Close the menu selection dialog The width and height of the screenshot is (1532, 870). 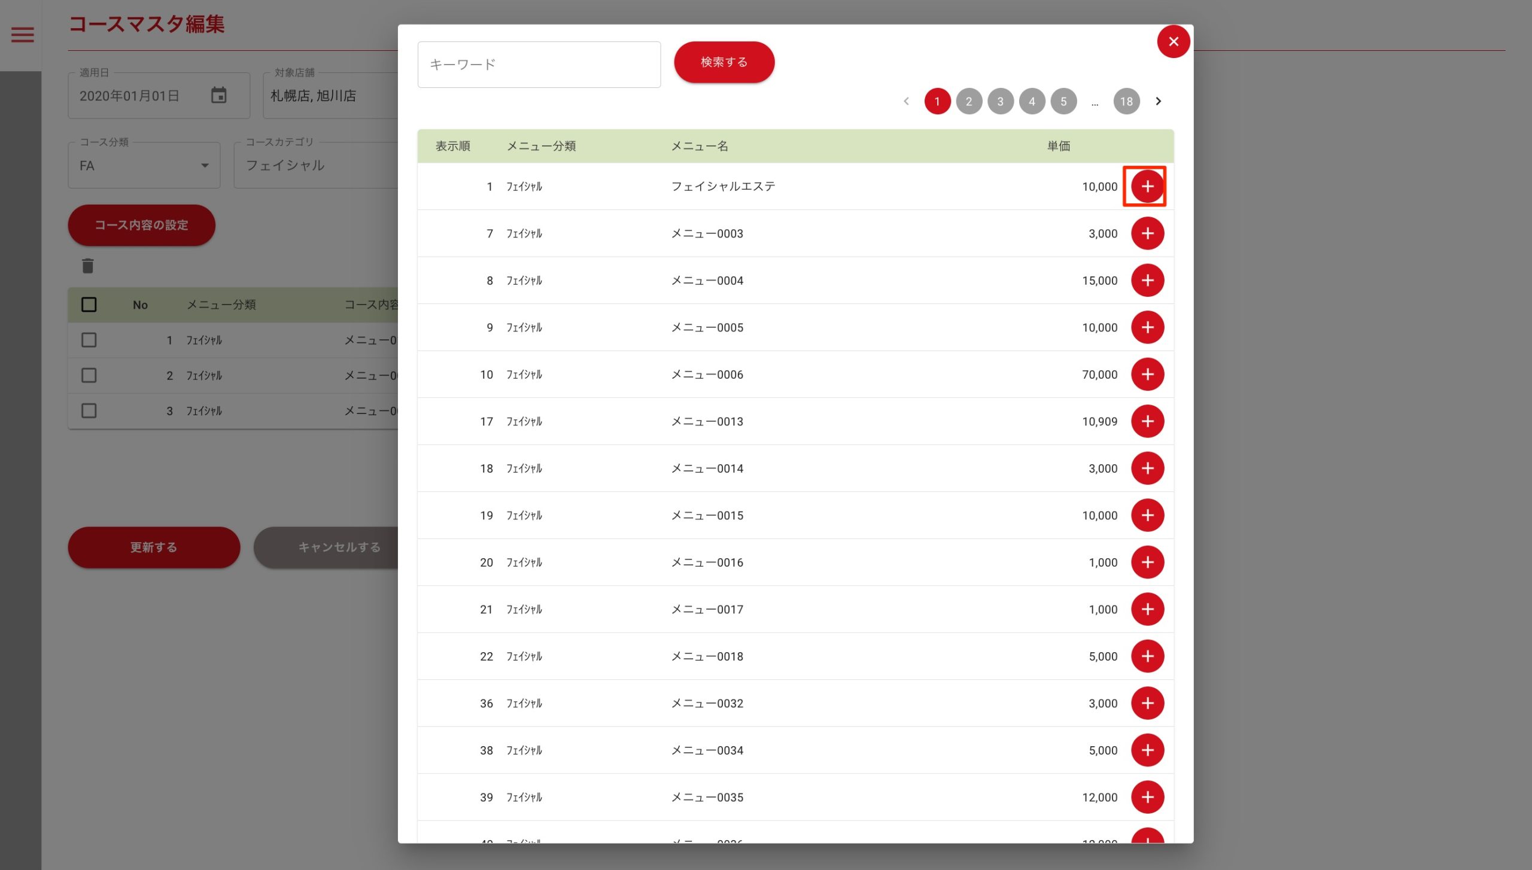coord(1173,41)
